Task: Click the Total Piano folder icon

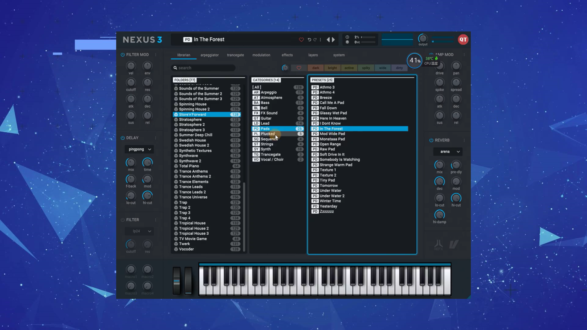Action: (176, 166)
